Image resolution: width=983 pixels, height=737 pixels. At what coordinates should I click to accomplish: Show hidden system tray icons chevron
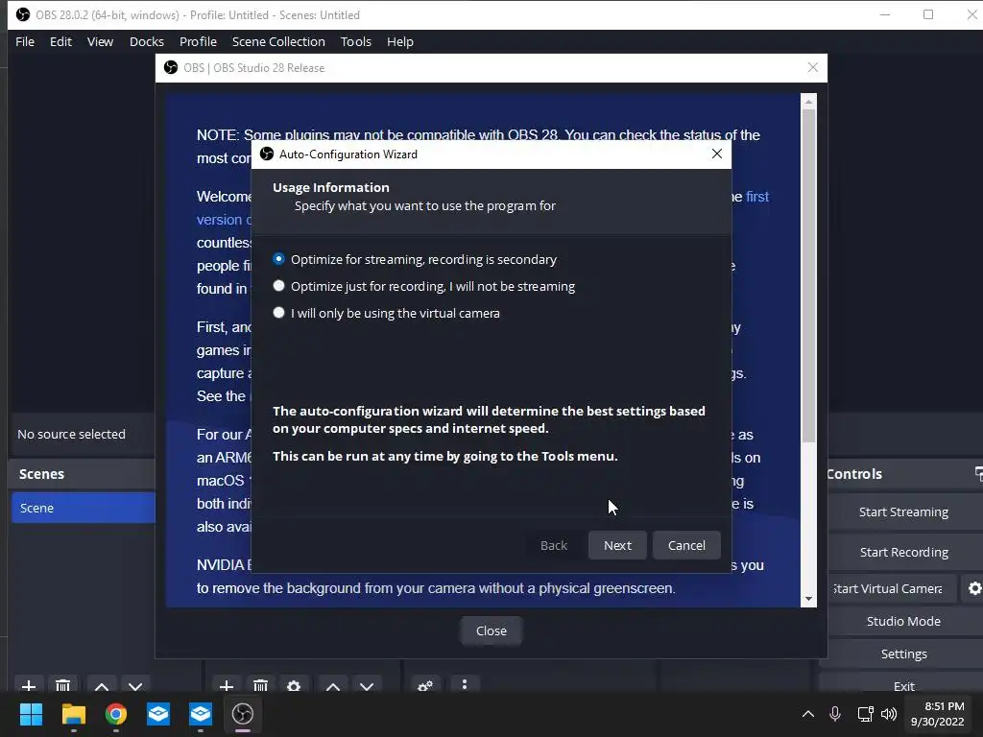(x=808, y=714)
